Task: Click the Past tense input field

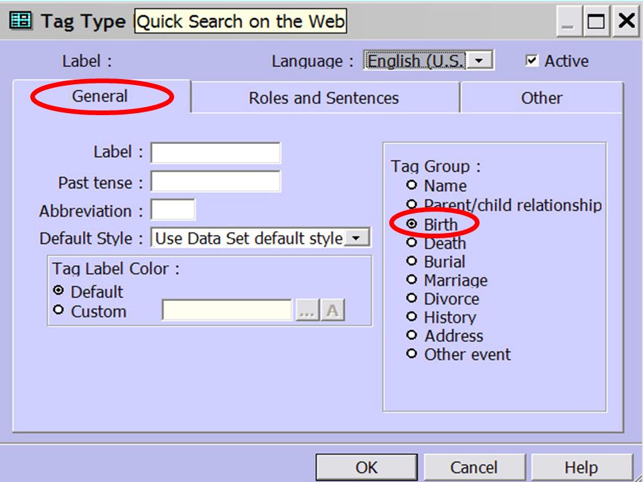Action: coord(216,181)
